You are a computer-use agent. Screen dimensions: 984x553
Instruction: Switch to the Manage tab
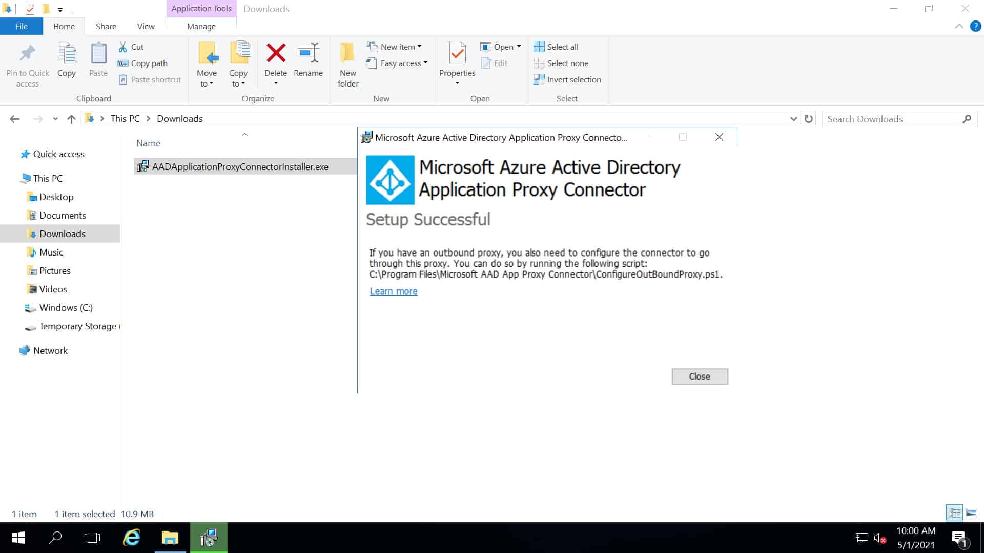(201, 26)
